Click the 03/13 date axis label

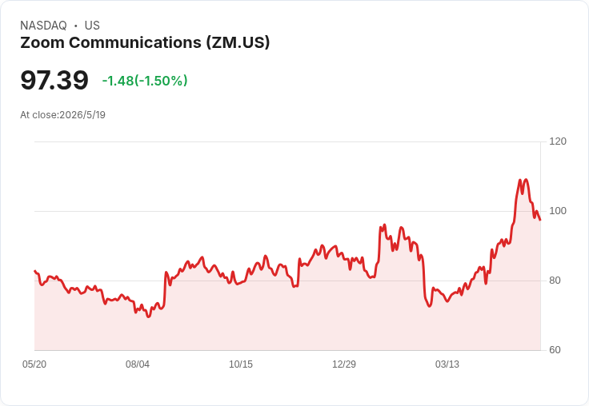(x=447, y=364)
